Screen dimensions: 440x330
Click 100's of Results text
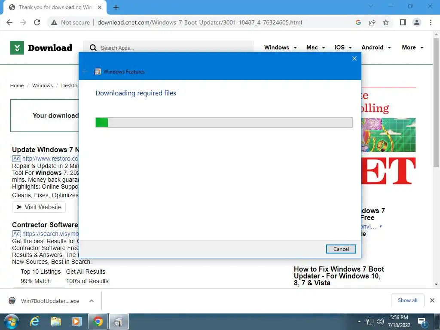click(87, 281)
